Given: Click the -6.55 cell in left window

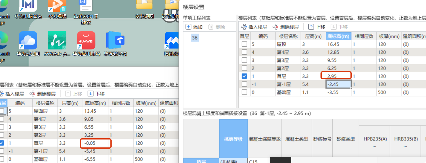Looking at the screenshot, I should [x=95, y=159].
